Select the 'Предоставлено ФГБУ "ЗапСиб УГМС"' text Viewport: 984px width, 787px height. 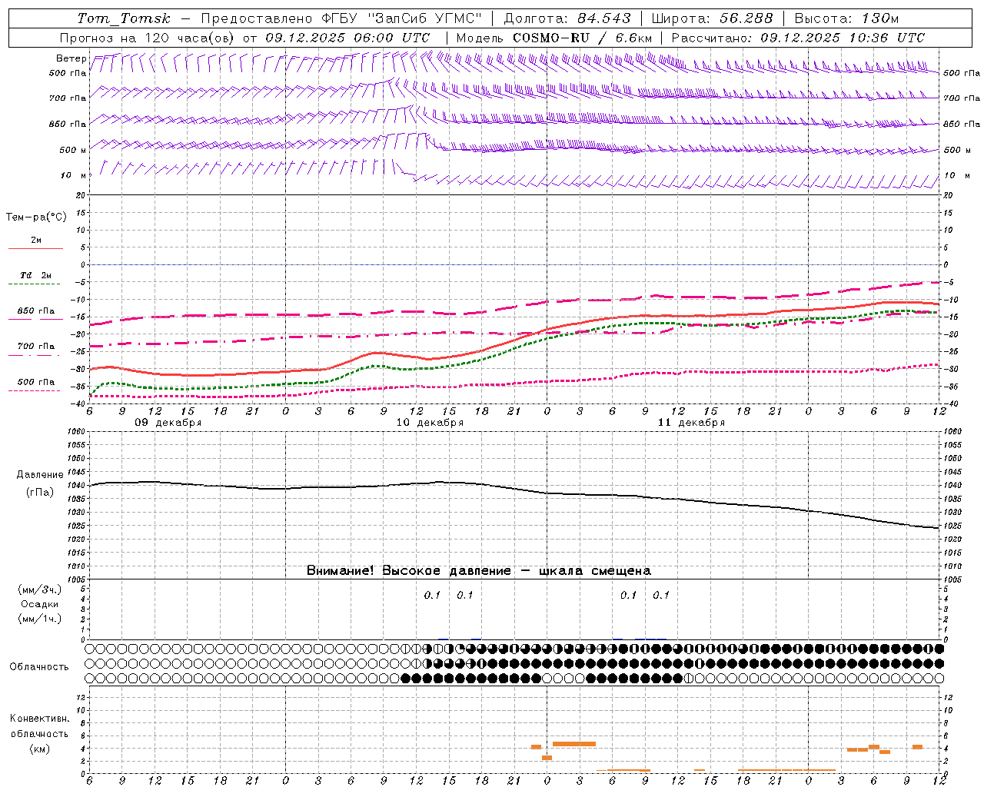(341, 18)
